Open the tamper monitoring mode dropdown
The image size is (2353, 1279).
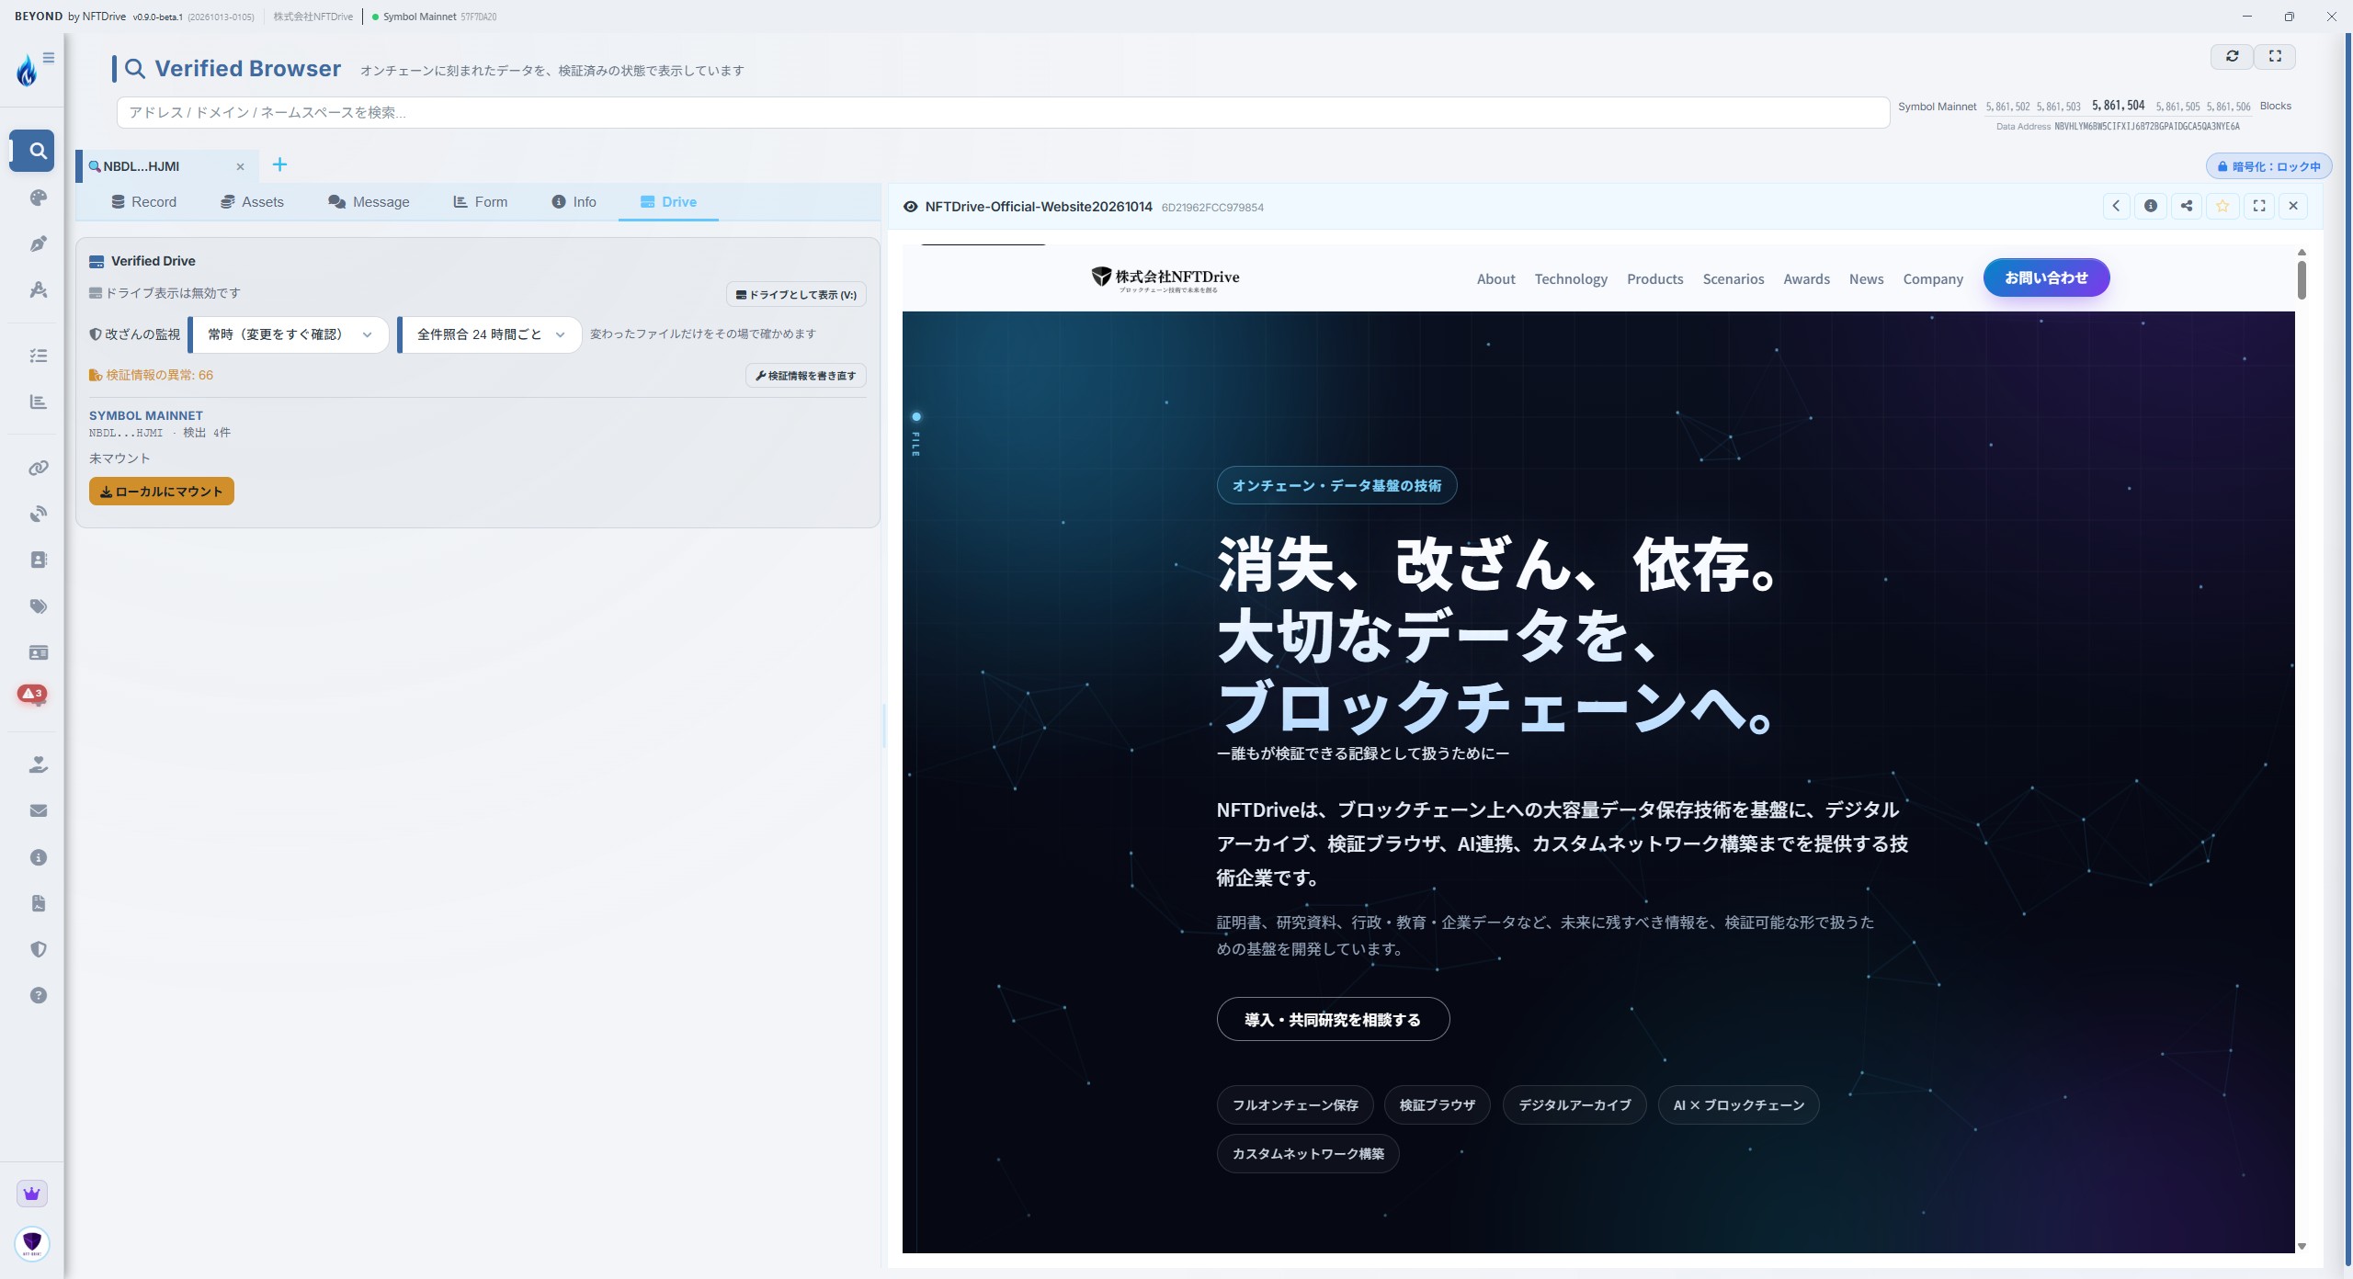pos(290,334)
